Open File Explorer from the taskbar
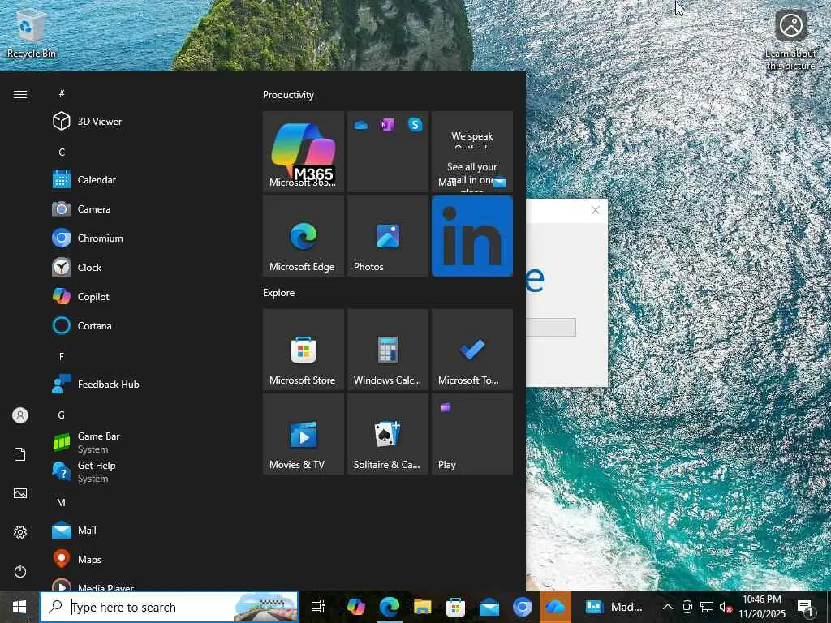This screenshot has width=831, height=623. [422, 607]
